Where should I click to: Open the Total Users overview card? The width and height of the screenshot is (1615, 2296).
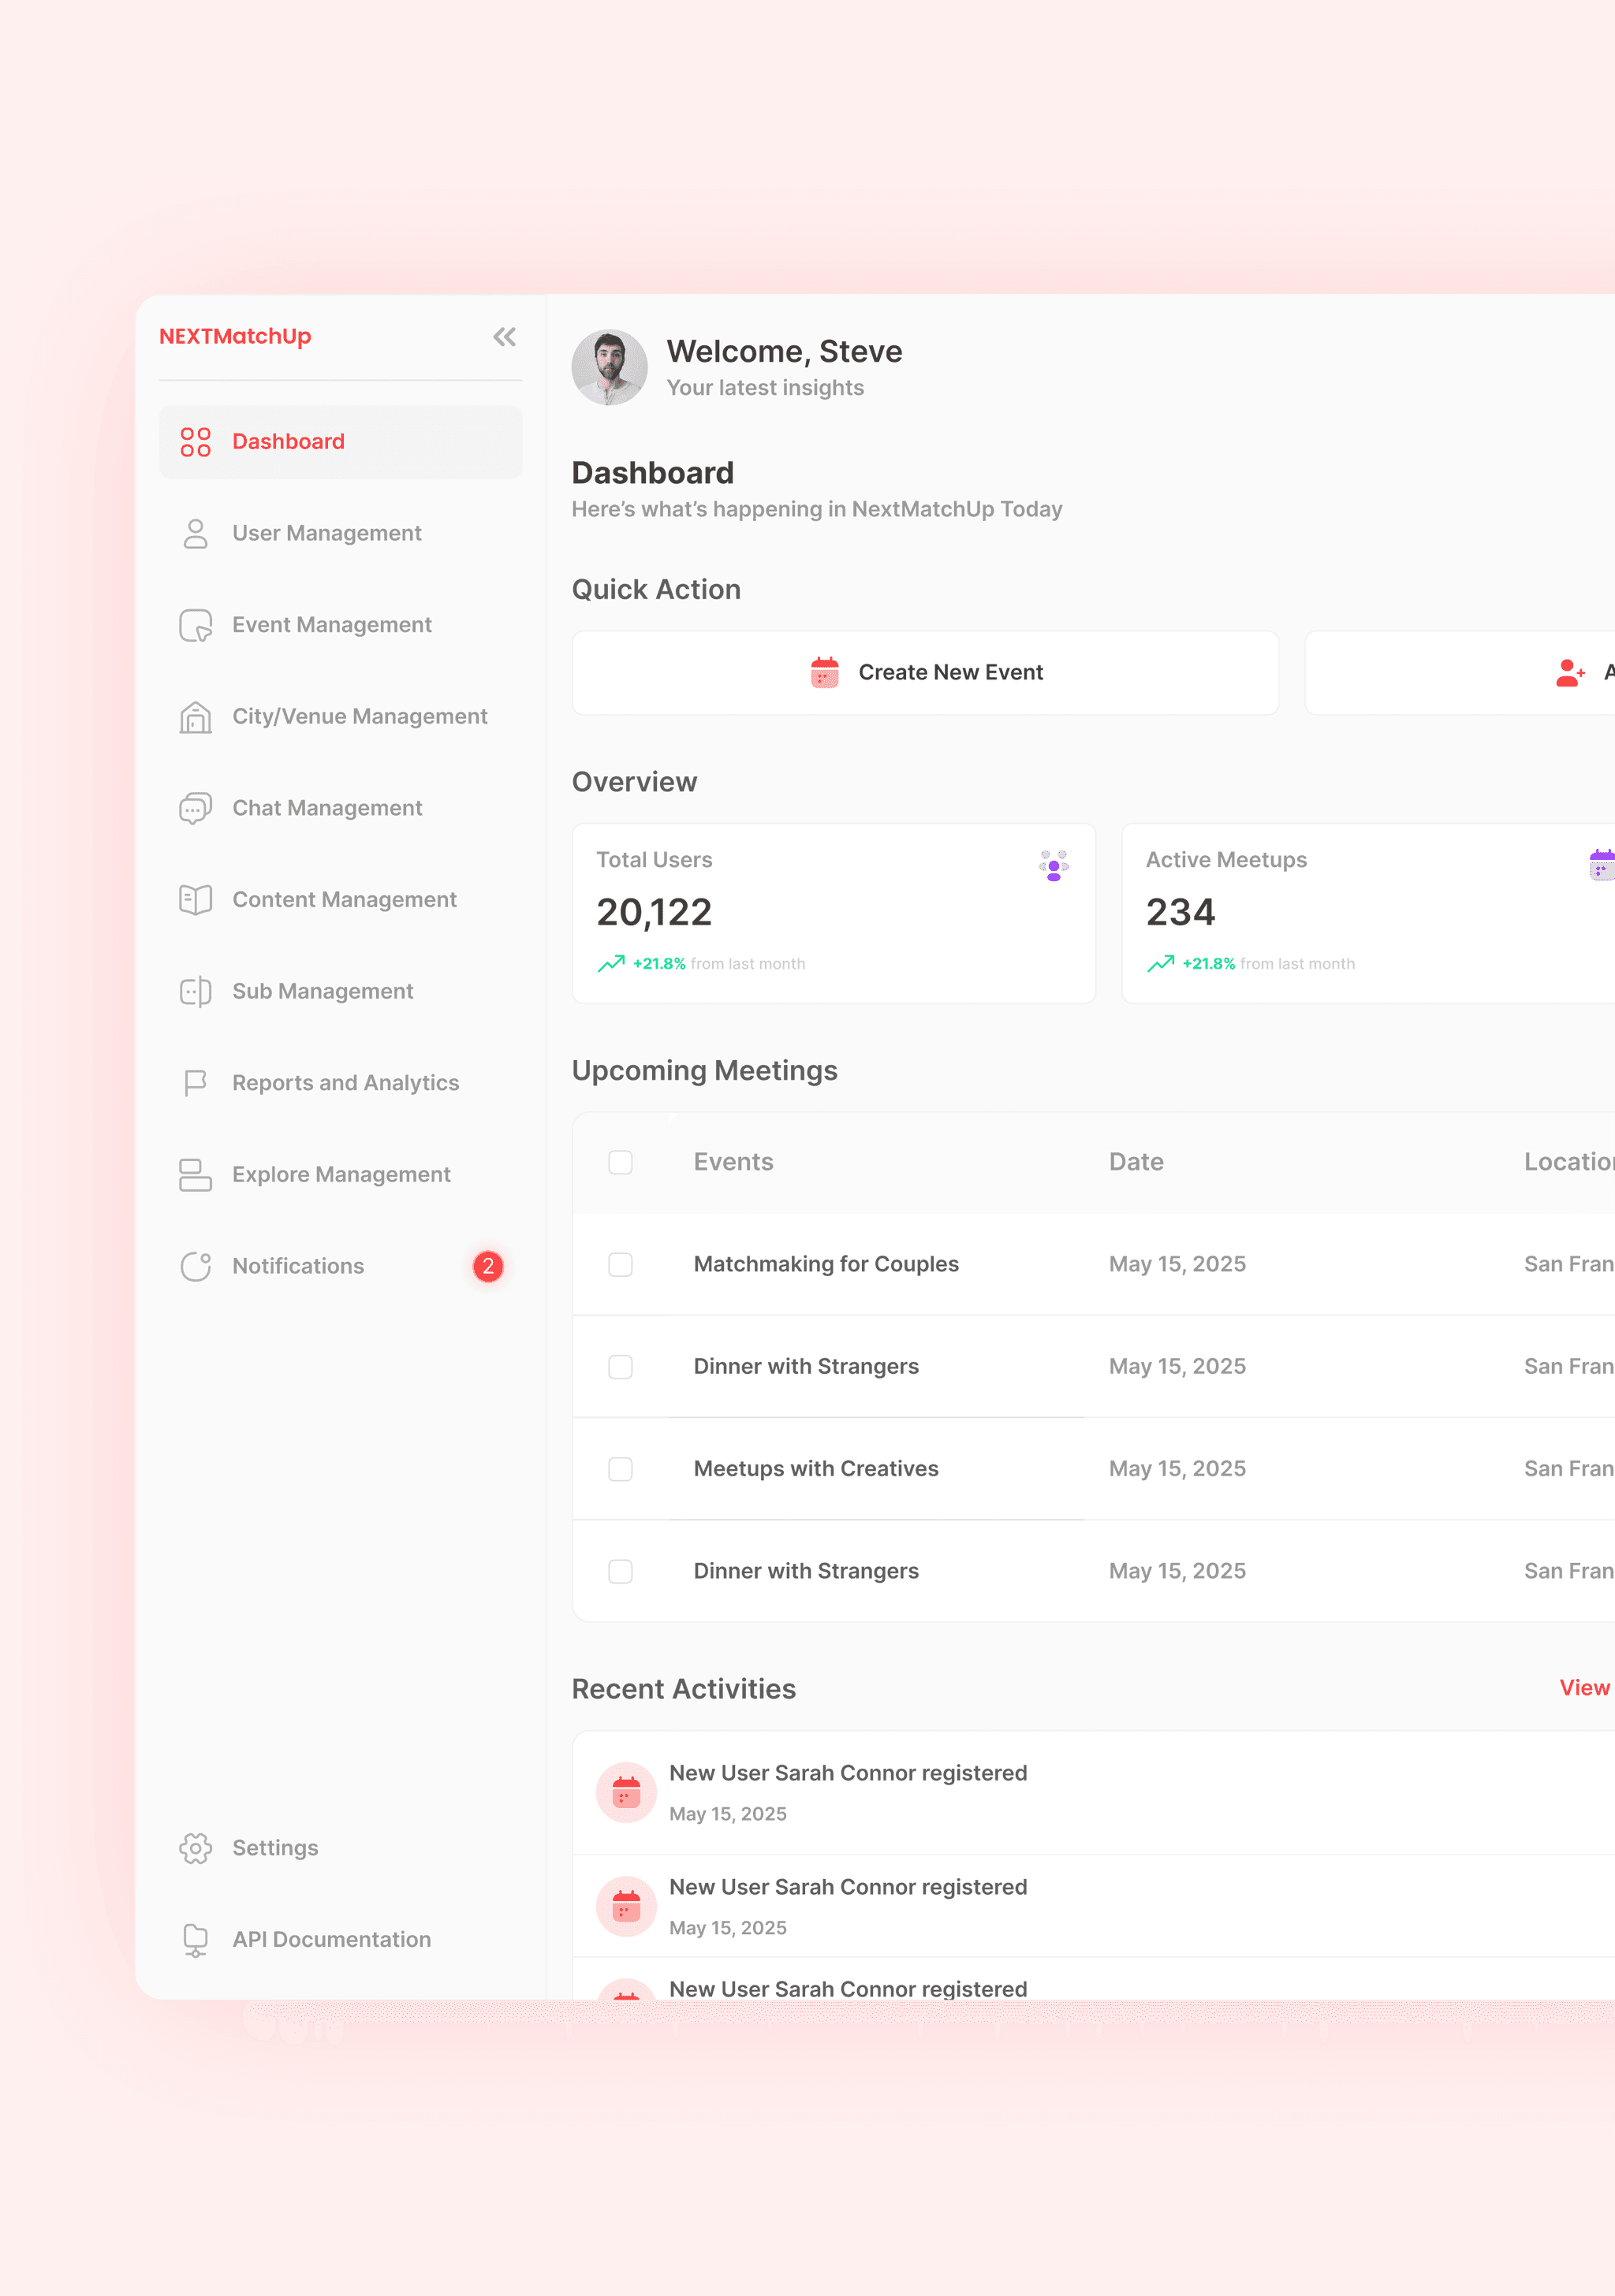pos(833,913)
